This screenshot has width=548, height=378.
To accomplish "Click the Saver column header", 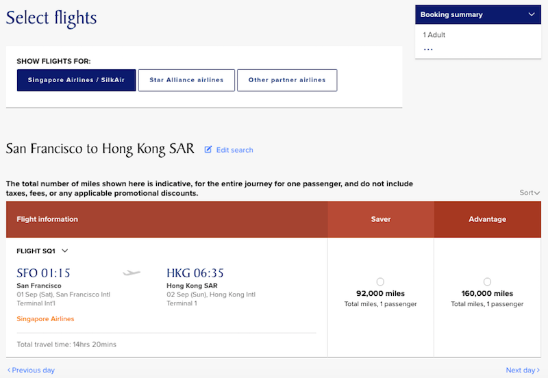I will pos(381,219).
